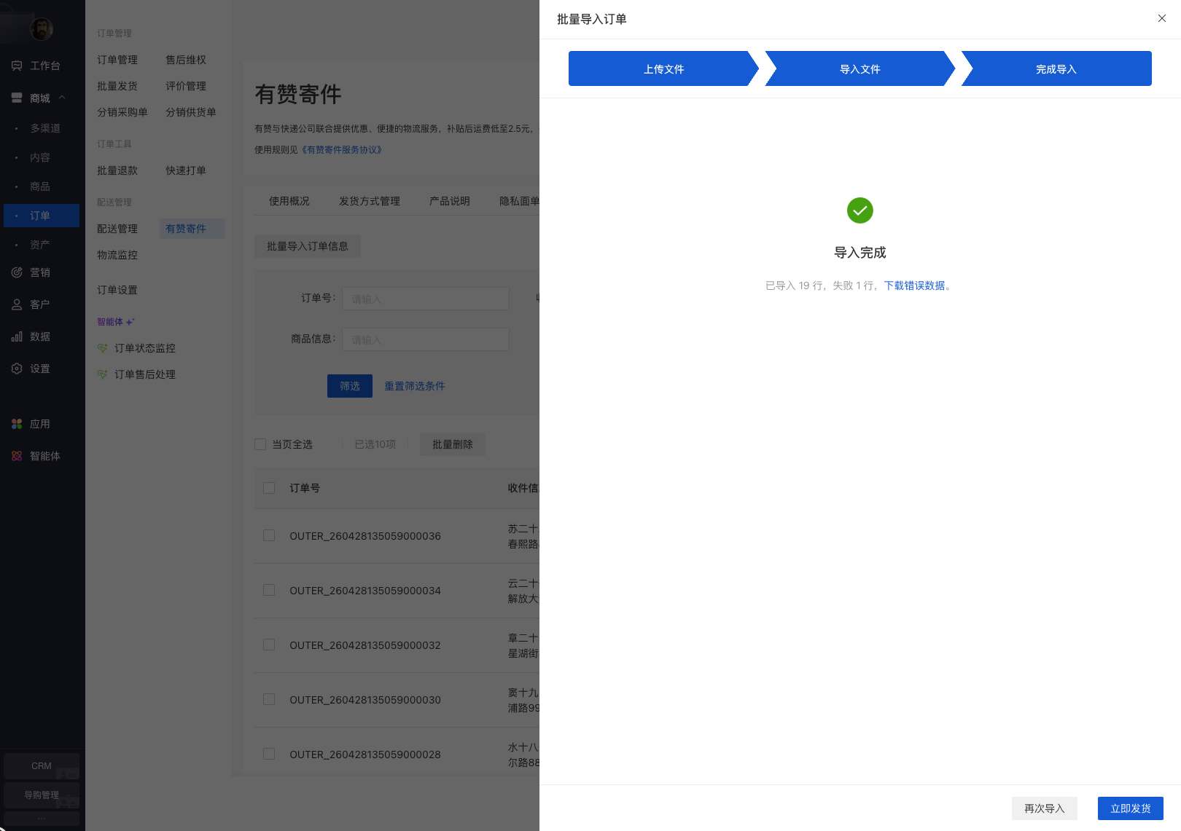The width and height of the screenshot is (1181, 831).
Task: Click the 订单号 input field
Action: pyautogui.click(x=425, y=299)
